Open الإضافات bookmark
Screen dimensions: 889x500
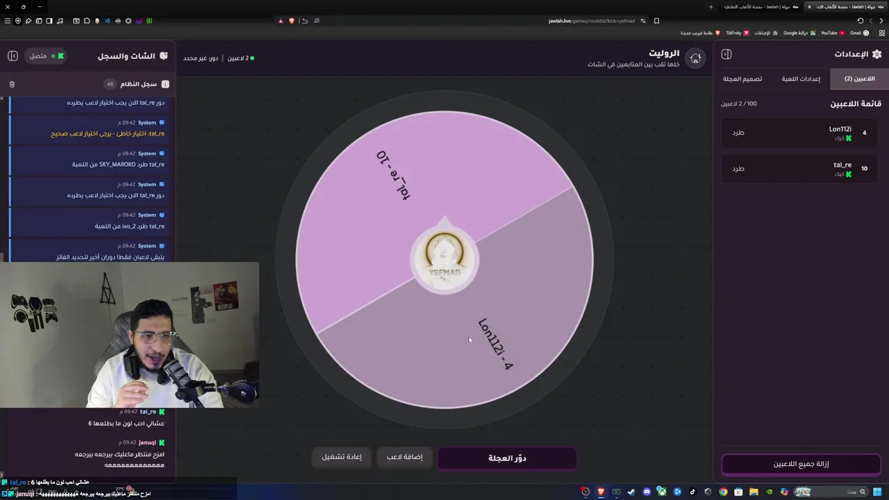tap(766, 33)
